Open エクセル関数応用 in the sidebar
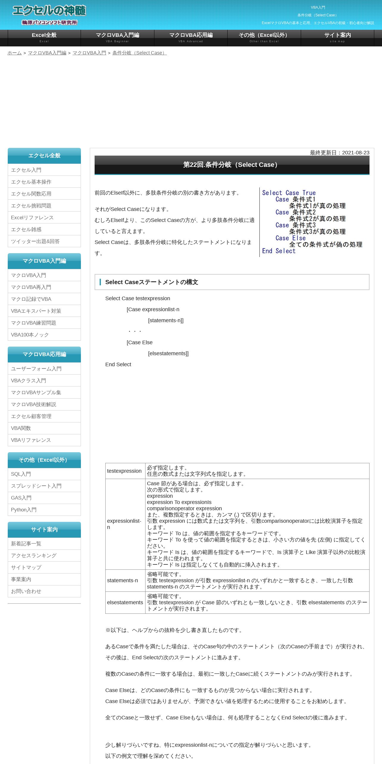This screenshot has height=764, width=382. (44, 194)
